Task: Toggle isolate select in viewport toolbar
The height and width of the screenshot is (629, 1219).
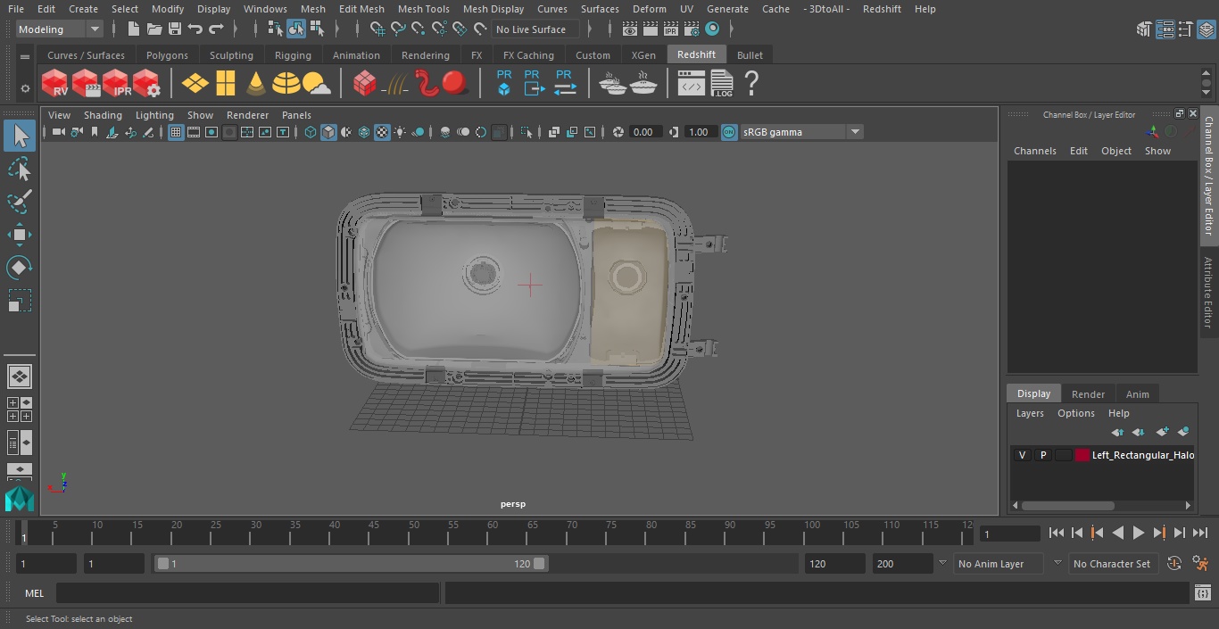Action: click(x=527, y=132)
